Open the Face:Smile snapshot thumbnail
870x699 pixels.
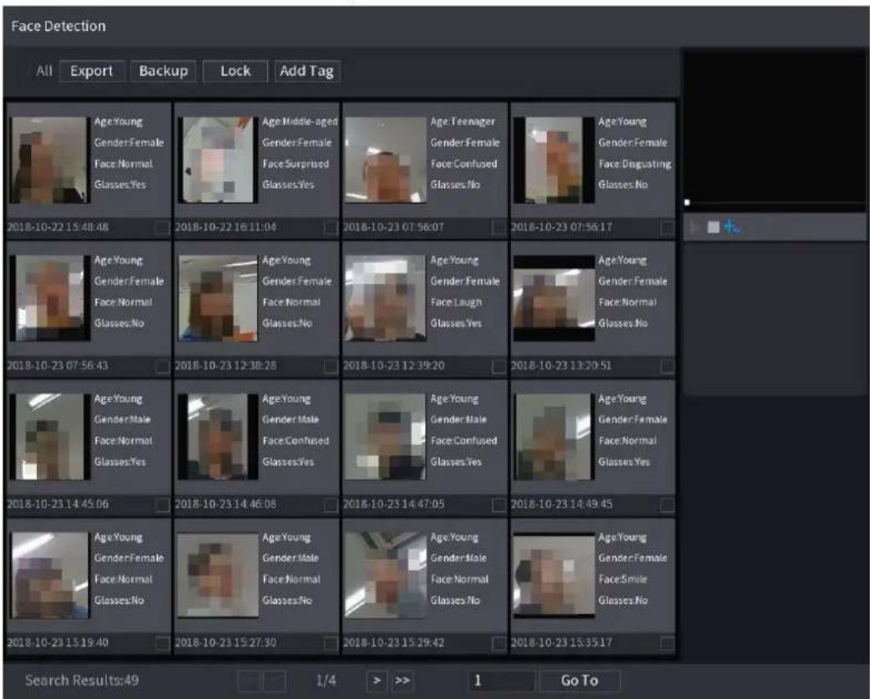point(554,575)
